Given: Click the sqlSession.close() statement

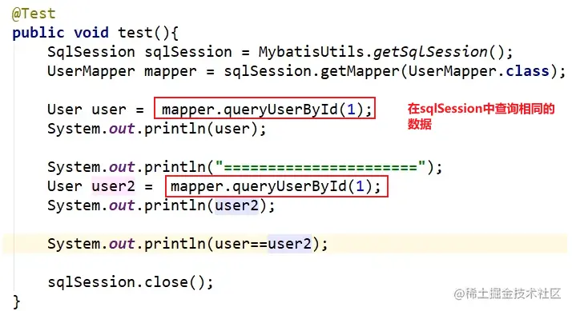Looking at the screenshot, I should (131, 282).
